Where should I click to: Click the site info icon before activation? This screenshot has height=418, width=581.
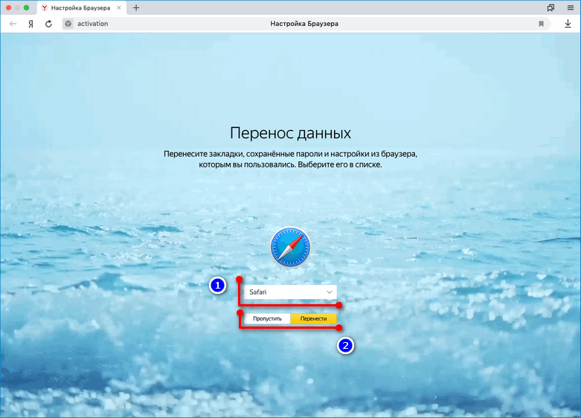click(68, 24)
